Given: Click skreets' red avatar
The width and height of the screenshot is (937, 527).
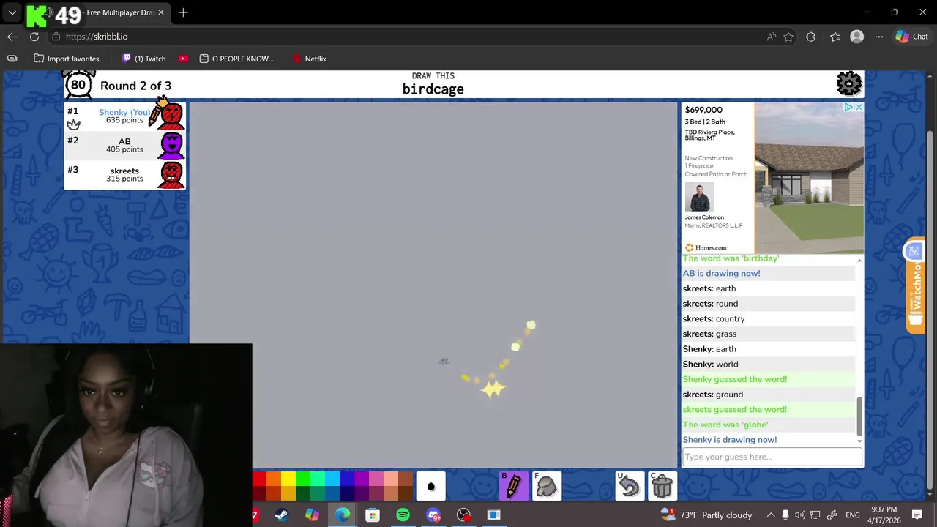Looking at the screenshot, I should point(171,174).
